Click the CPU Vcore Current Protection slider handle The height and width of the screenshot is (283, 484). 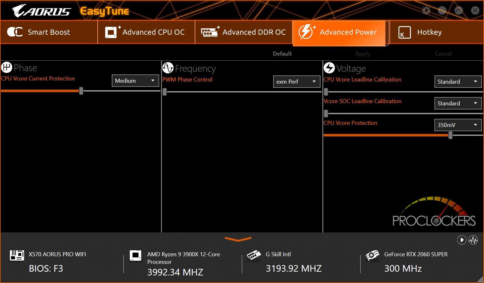pyautogui.click(x=81, y=91)
